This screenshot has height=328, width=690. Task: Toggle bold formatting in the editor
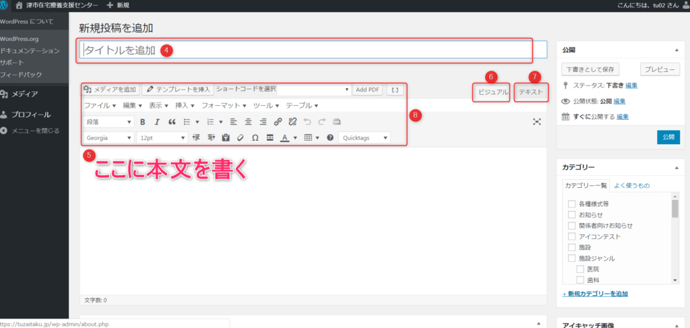pos(142,122)
